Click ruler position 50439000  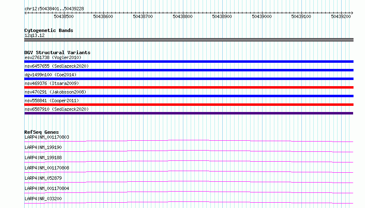(x=262, y=16)
